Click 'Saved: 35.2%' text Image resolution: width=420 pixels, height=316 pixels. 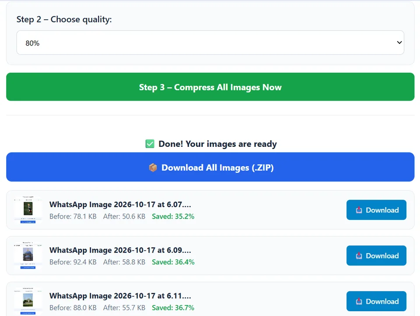[x=173, y=216]
